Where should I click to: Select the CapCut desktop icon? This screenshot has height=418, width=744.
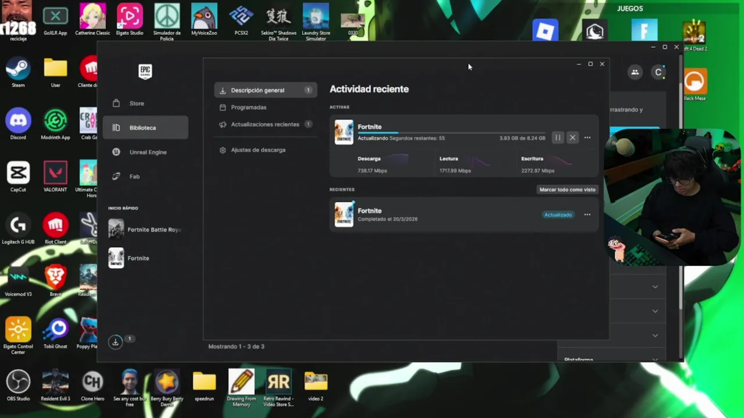point(18,177)
